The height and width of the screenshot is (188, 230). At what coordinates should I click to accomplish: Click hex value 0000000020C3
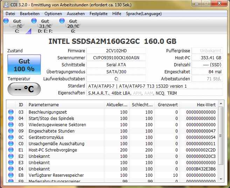pyautogui.click(x=201, y=156)
